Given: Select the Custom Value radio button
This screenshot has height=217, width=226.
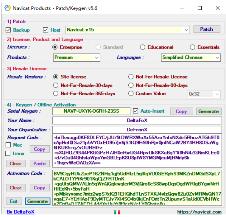Looking at the screenshot, I should (131, 93).
